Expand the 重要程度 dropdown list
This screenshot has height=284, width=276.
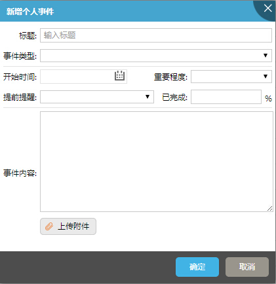click(231, 77)
